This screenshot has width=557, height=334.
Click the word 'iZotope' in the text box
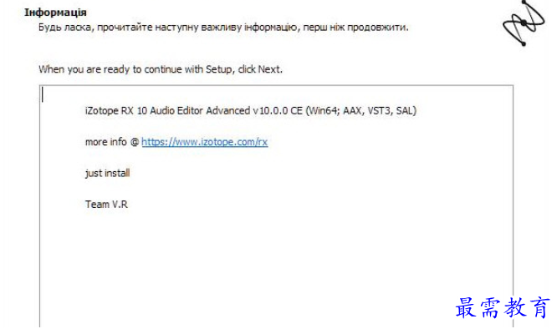click(102, 111)
